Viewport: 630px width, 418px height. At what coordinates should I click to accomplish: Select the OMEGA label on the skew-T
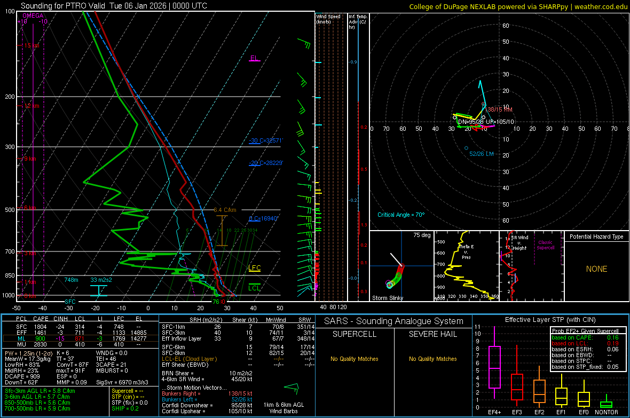tap(33, 15)
